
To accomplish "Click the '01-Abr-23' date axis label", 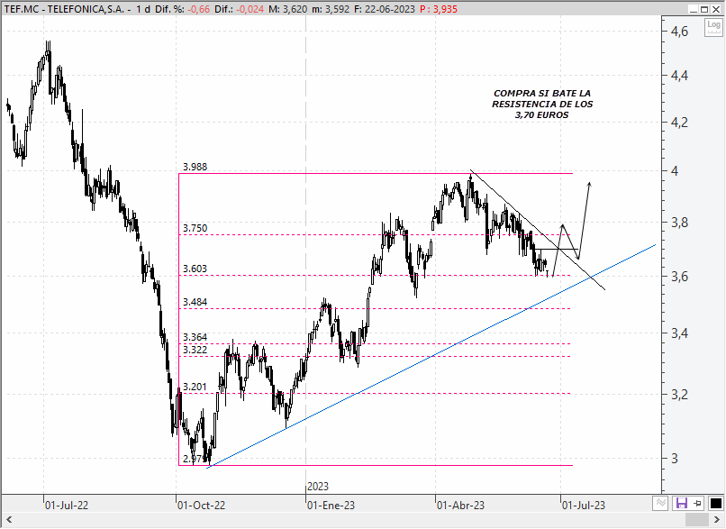I will (460, 505).
